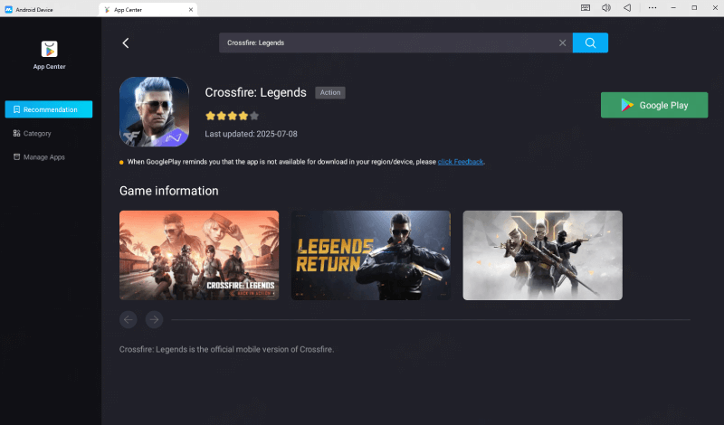Install via the Google Play button
The width and height of the screenshot is (724, 425).
(x=653, y=105)
